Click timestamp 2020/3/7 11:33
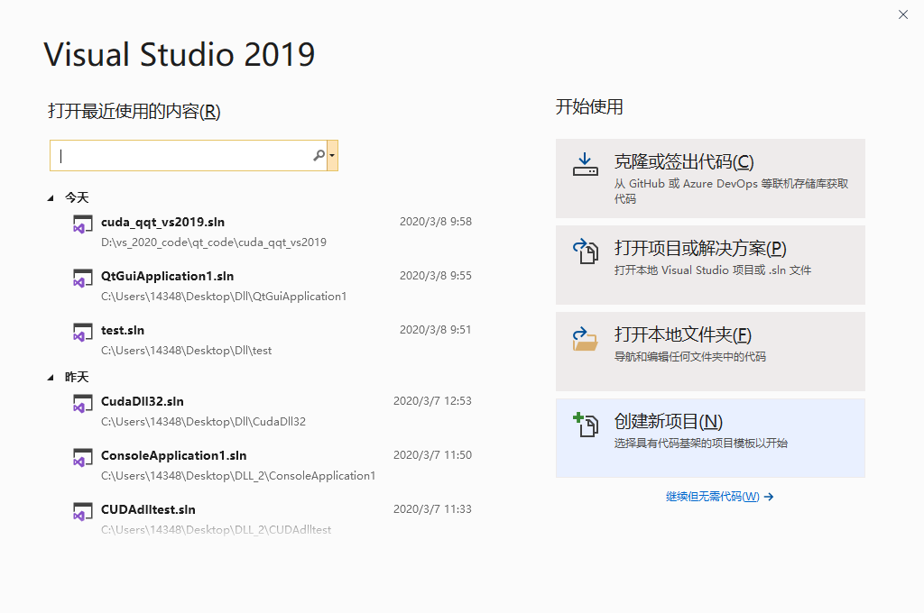 432,509
